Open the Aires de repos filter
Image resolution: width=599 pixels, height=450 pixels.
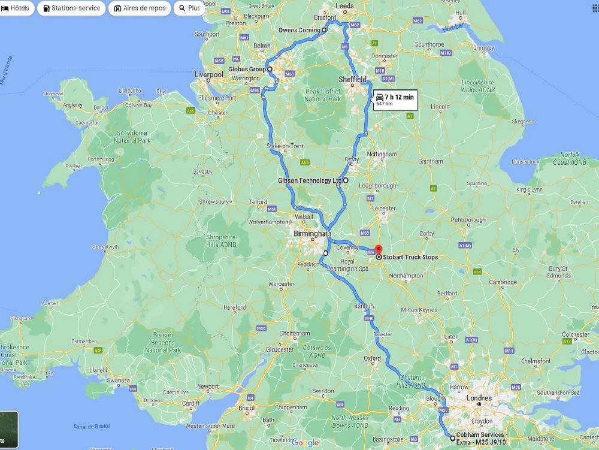click(140, 8)
